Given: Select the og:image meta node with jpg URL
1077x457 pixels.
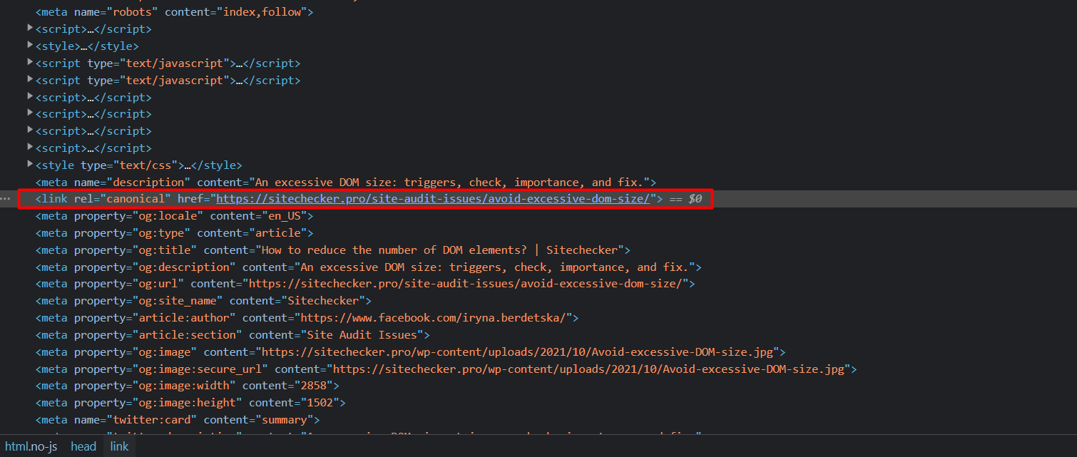Looking at the screenshot, I should coord(411,352).
